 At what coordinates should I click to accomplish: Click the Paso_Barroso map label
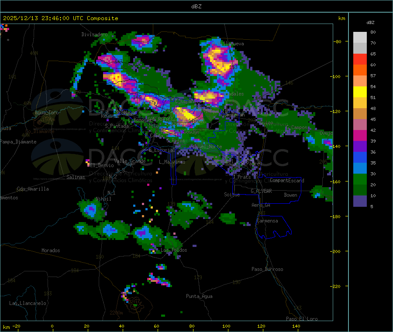[x=267, y=270]
